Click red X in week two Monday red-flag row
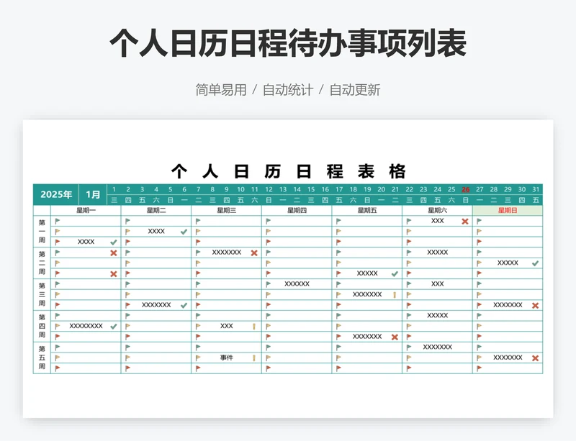 tap(114, 274)
